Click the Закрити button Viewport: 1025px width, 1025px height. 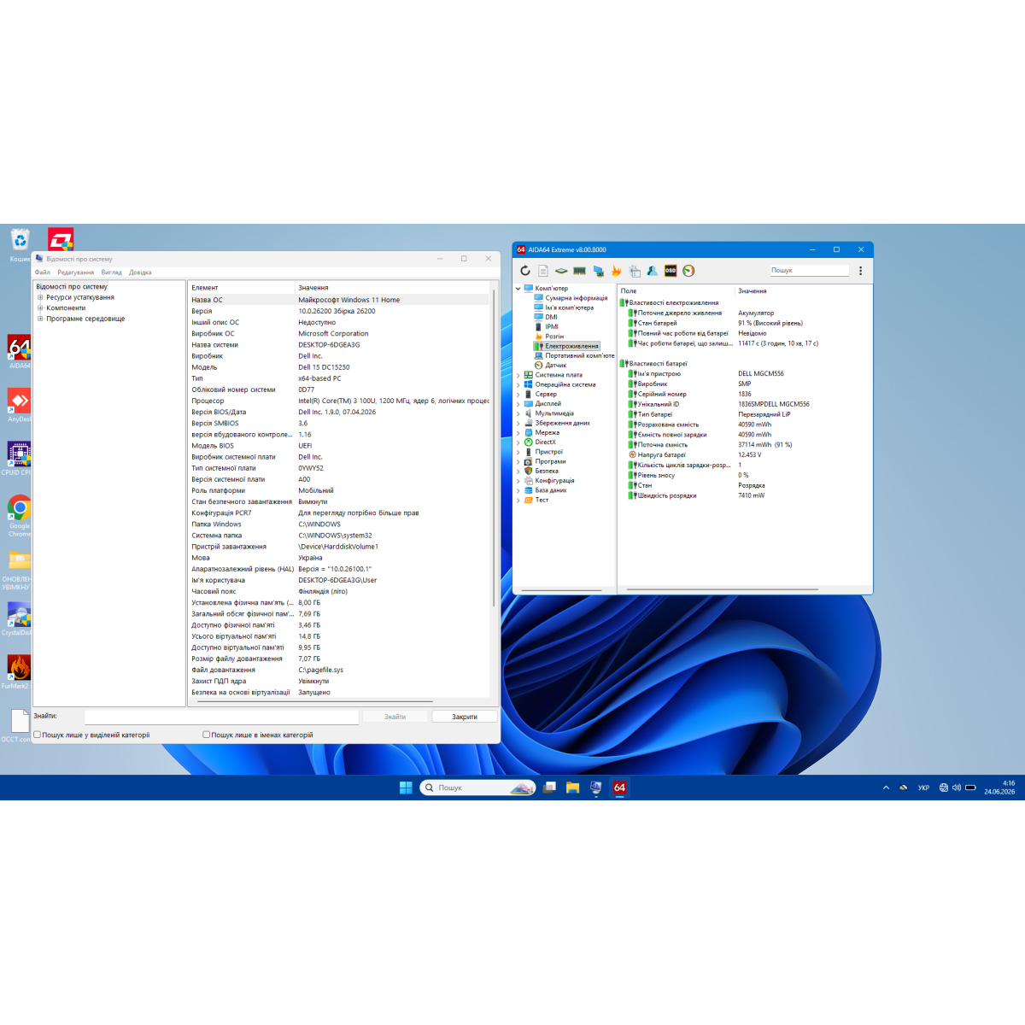(x=465, y=717)
